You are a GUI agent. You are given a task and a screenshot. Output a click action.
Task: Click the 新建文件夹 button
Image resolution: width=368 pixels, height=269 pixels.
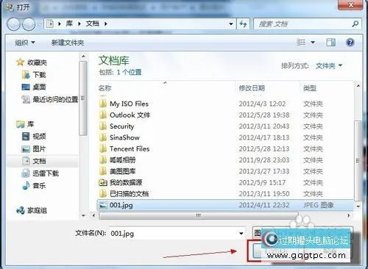coord(68,43)
